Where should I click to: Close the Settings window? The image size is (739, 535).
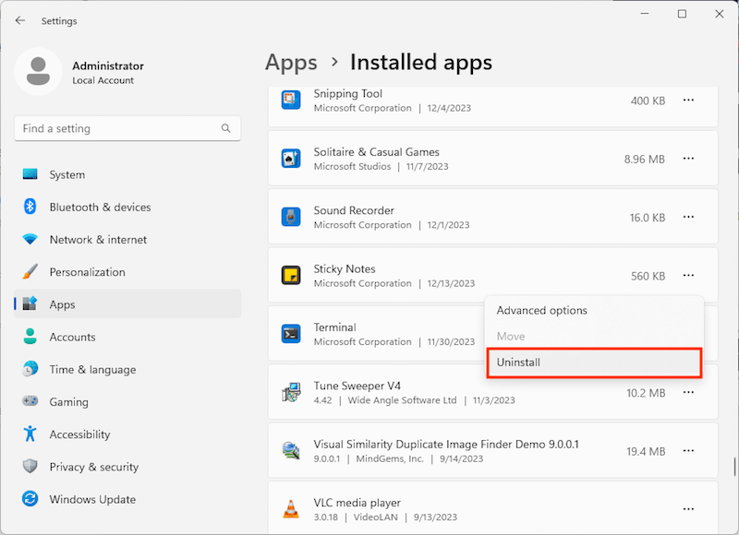720,14
